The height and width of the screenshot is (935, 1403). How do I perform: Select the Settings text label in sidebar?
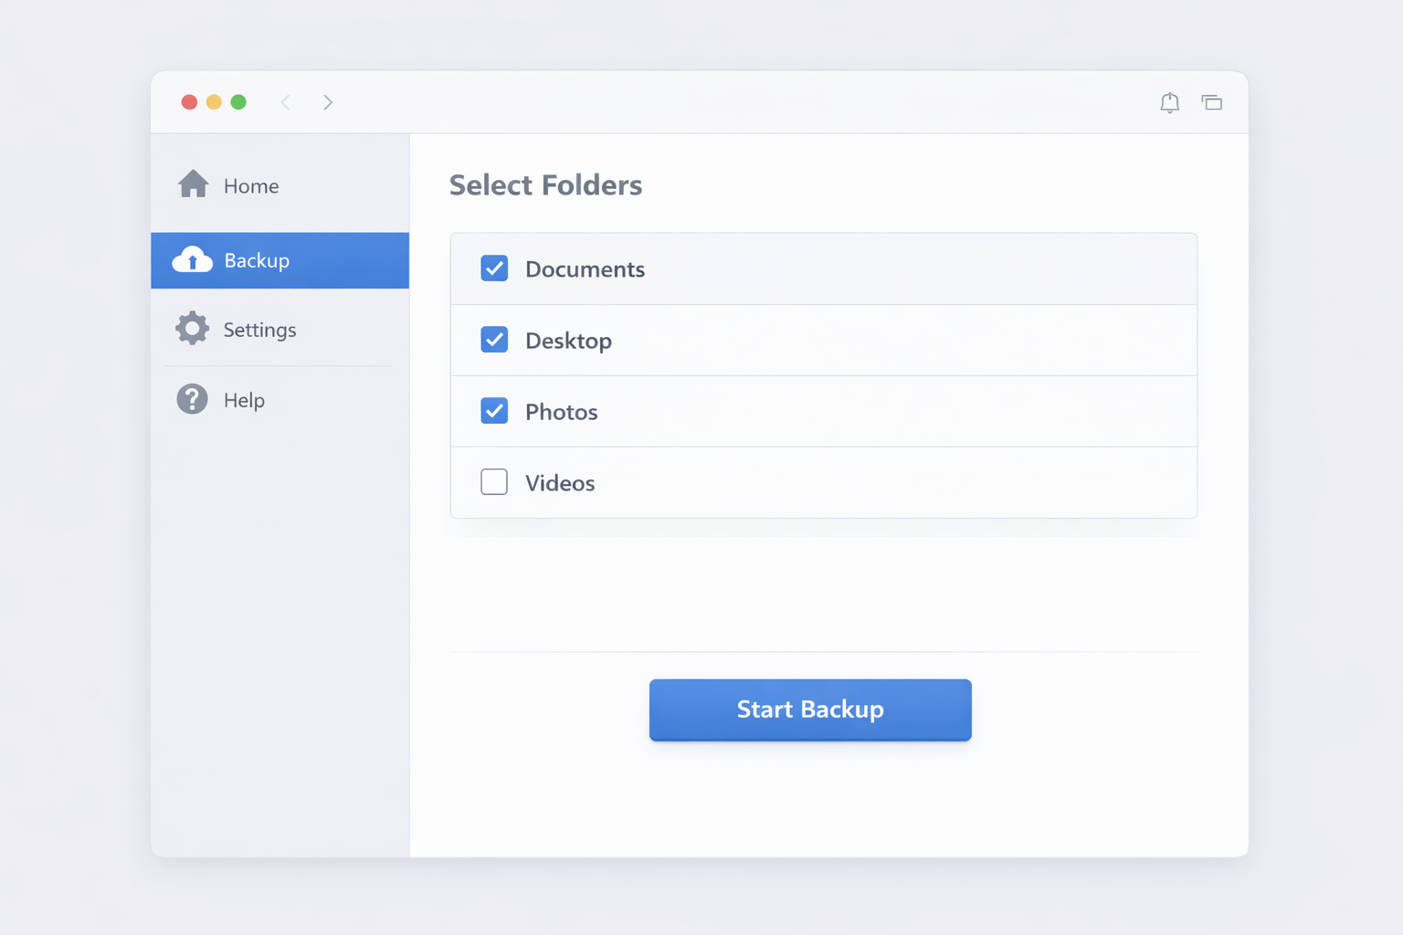tap(259, 330)
